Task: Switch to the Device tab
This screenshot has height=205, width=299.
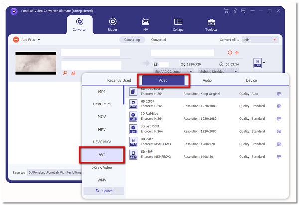Action: (251, 80)
